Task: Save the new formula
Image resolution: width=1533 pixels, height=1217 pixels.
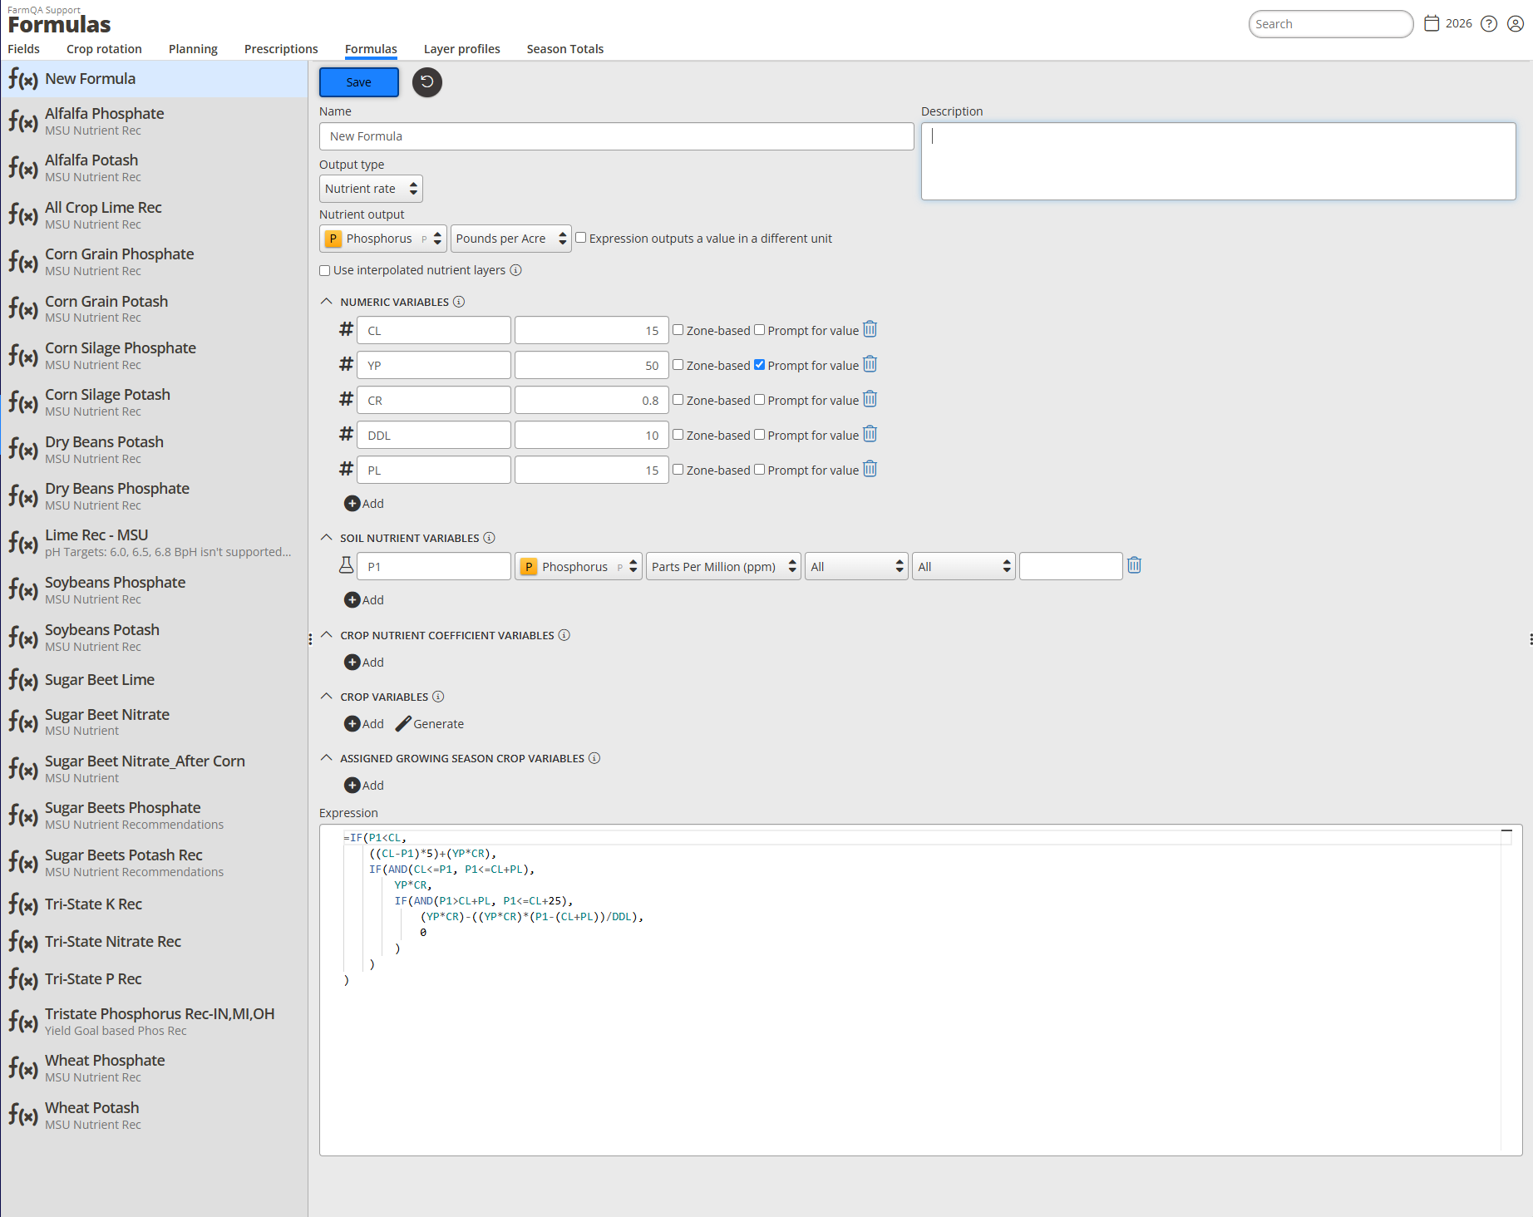Action: click(x=359, y=82)
